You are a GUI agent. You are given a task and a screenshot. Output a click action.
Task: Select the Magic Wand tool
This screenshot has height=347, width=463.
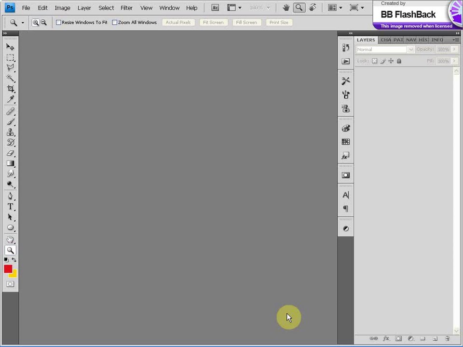(x=10, y=78)
